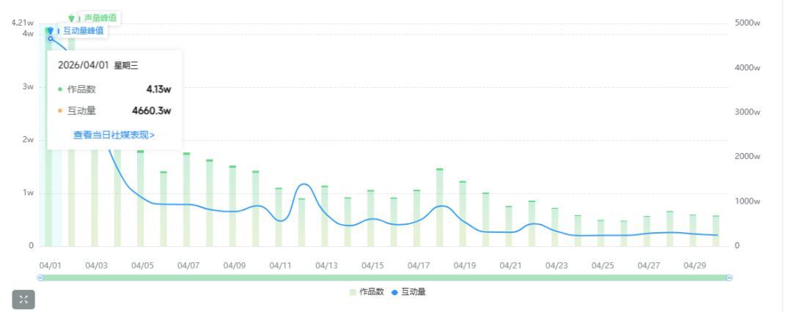
Task: Click the hollow data point on 04/01 line
Action: click(50, 38)
